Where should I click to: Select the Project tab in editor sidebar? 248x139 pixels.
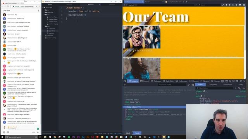50,5
